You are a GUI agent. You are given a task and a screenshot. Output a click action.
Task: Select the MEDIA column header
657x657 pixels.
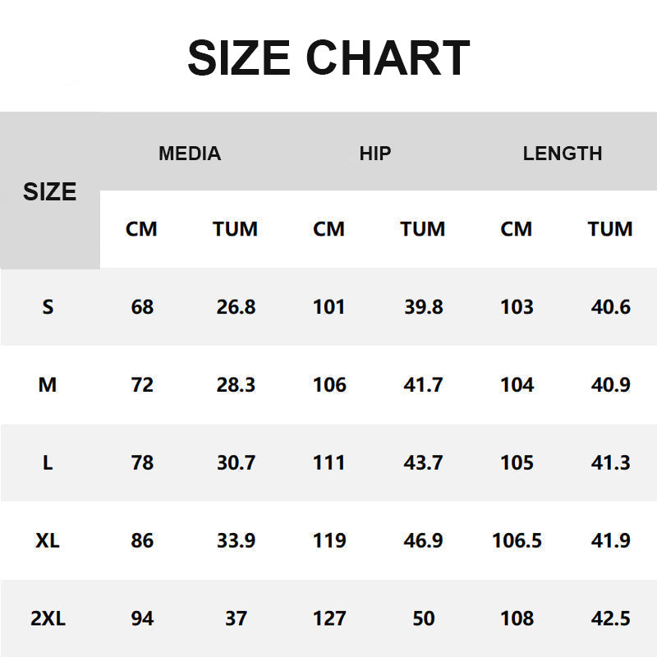point(190,154)
